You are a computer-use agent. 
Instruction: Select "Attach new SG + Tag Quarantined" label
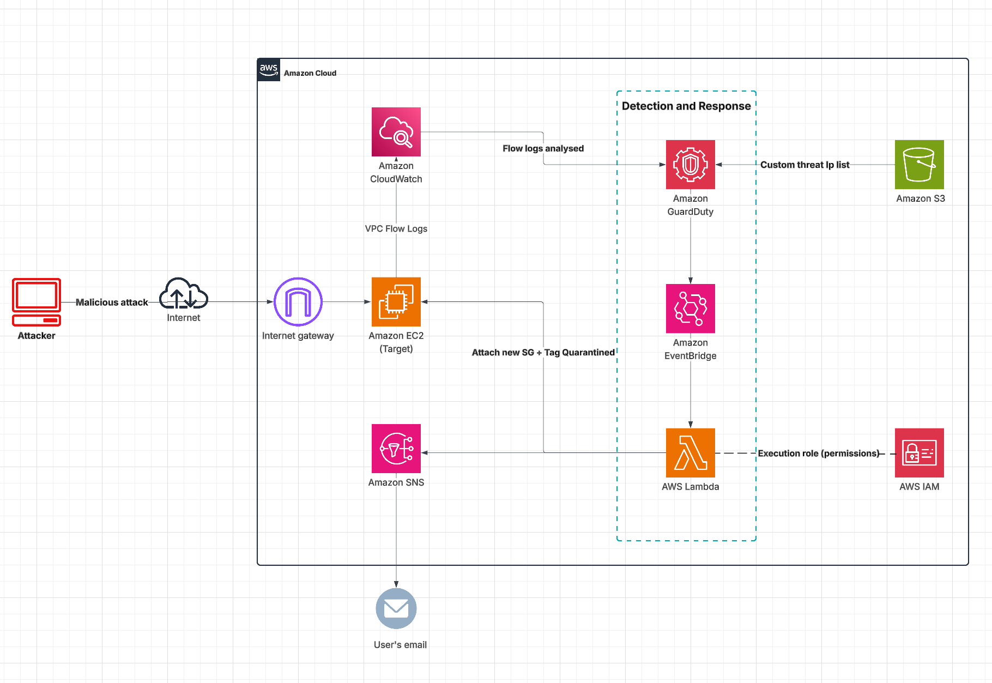543,353
